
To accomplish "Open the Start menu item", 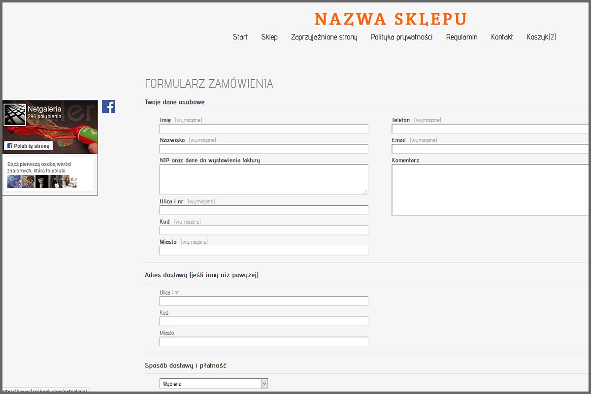I will click(x=240, y=37).
